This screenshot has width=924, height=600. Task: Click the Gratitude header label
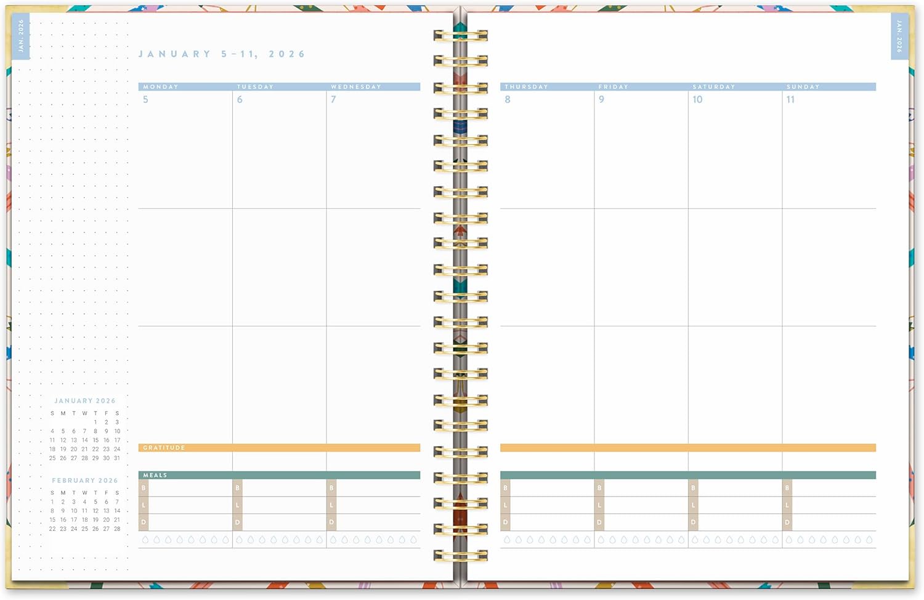[164, 448]
